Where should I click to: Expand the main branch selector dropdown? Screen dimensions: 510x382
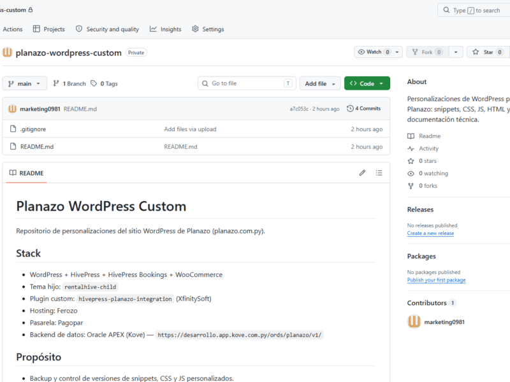[24, 83]
